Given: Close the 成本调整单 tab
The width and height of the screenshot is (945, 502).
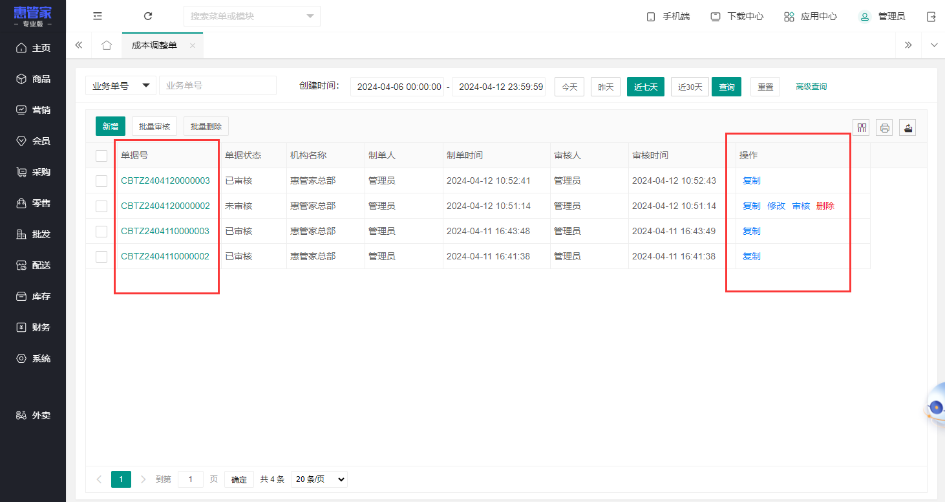Looking at the screenshot, I should (193, 45).
